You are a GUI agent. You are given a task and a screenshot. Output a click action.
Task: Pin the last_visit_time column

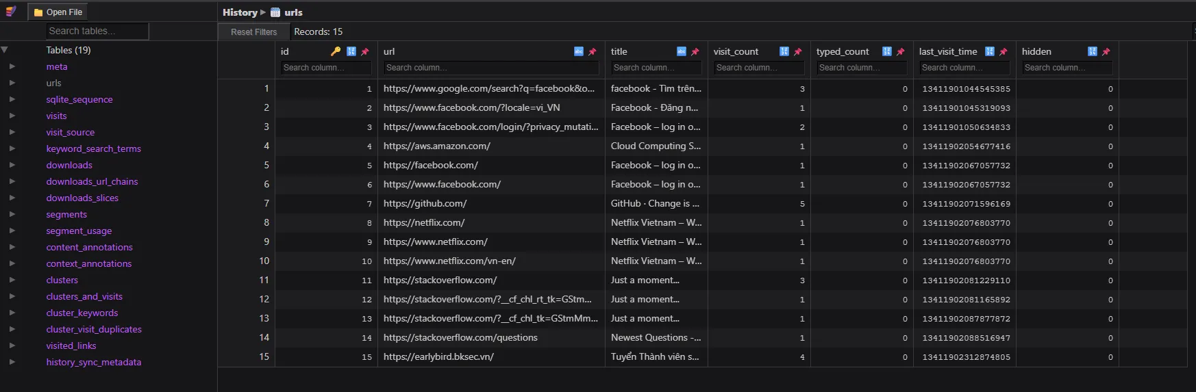(x=1004, y=51)
